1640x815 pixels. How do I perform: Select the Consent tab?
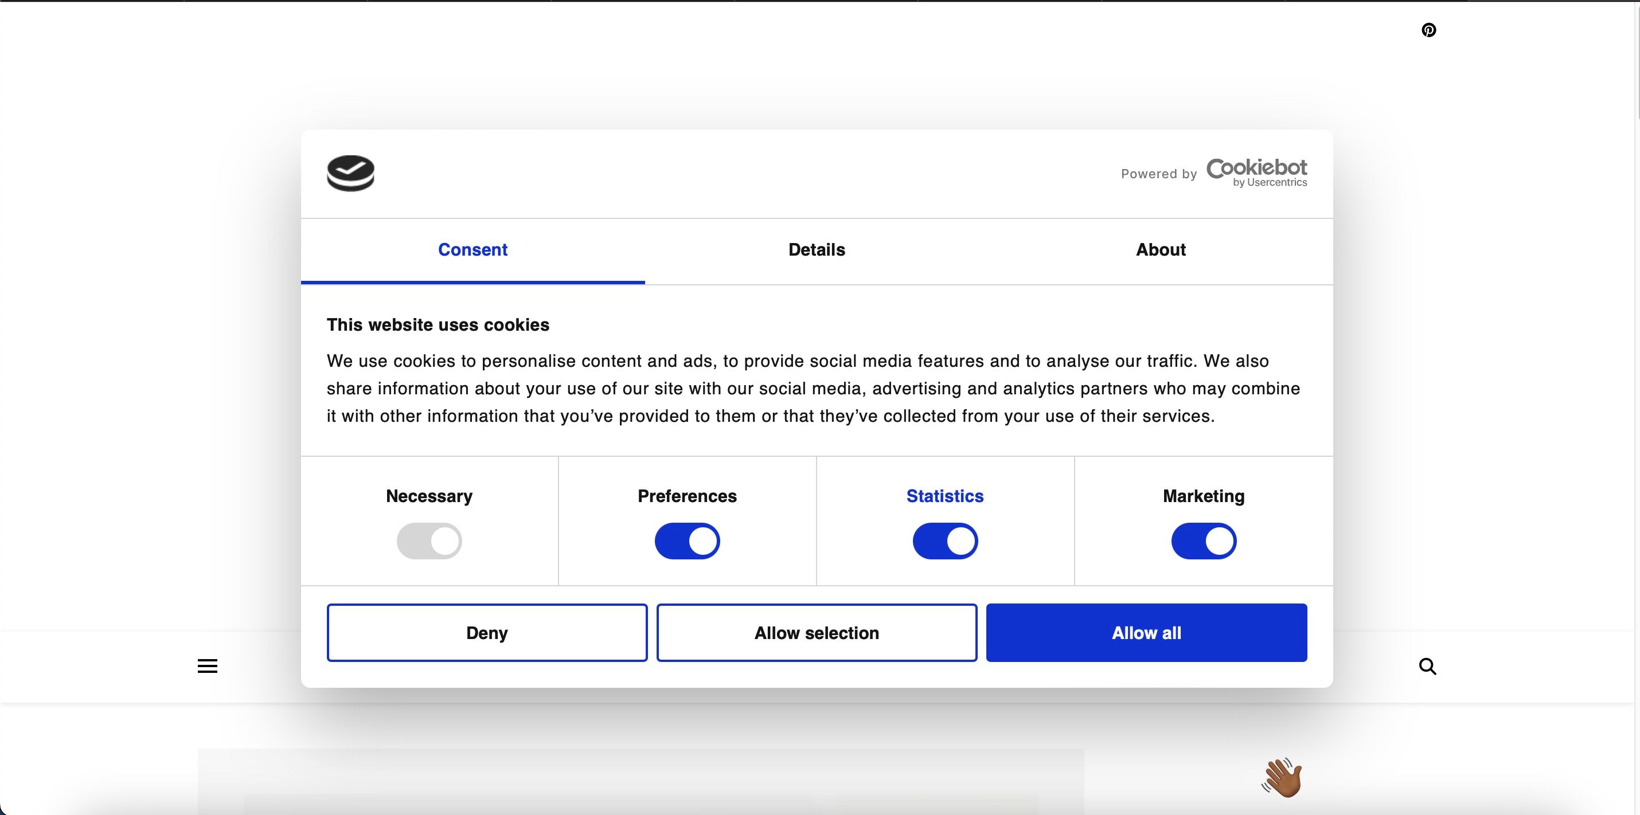point(473,250)
